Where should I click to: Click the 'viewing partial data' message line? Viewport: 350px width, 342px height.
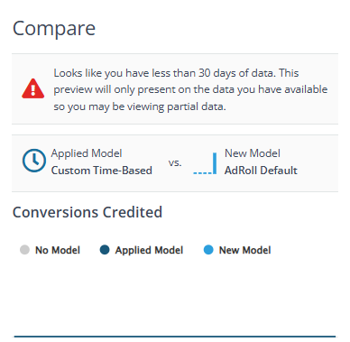click(x=140, y=106)
